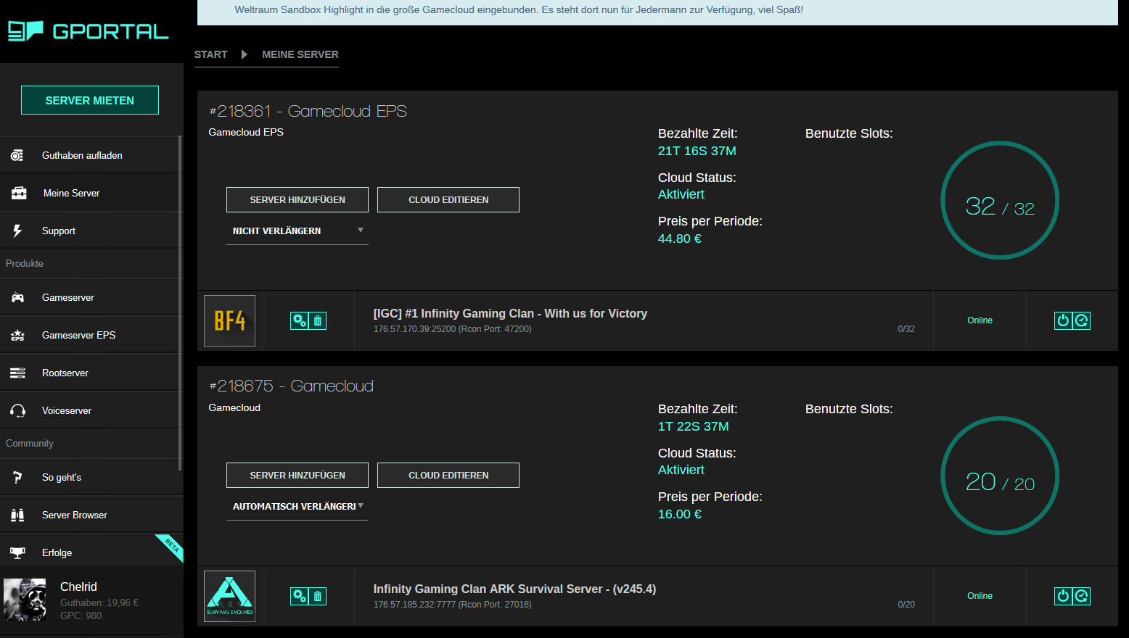Open the IGC #1 Infinity Gaming Clan server
1129x638 pixels.
510,313
